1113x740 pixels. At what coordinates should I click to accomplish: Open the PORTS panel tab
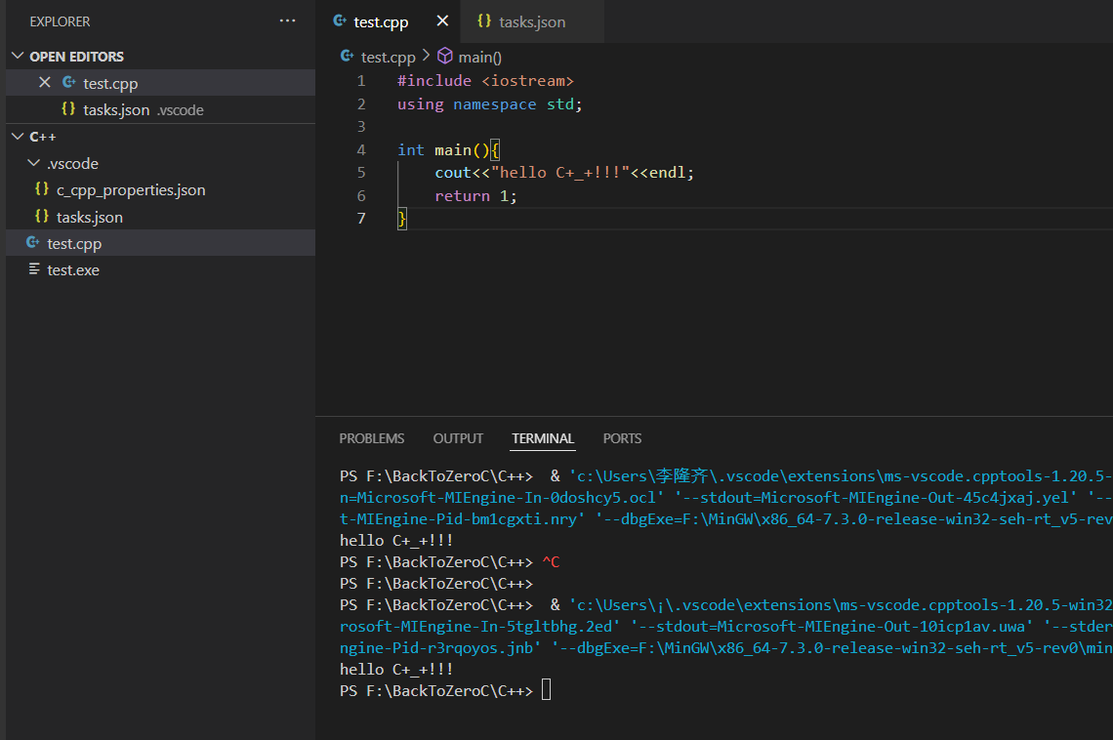coord(622,438)
